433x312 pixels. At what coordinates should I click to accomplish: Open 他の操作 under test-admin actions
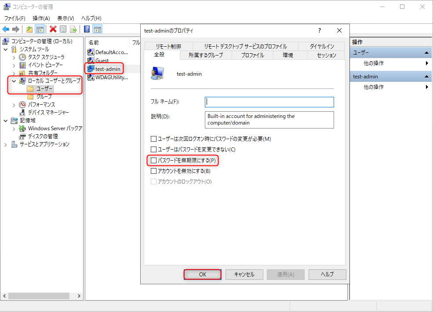click(390, 87)
